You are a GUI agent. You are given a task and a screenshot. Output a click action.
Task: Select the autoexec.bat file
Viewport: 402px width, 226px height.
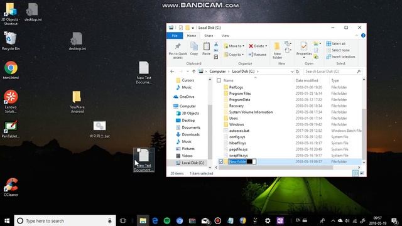tap(239, 131)
